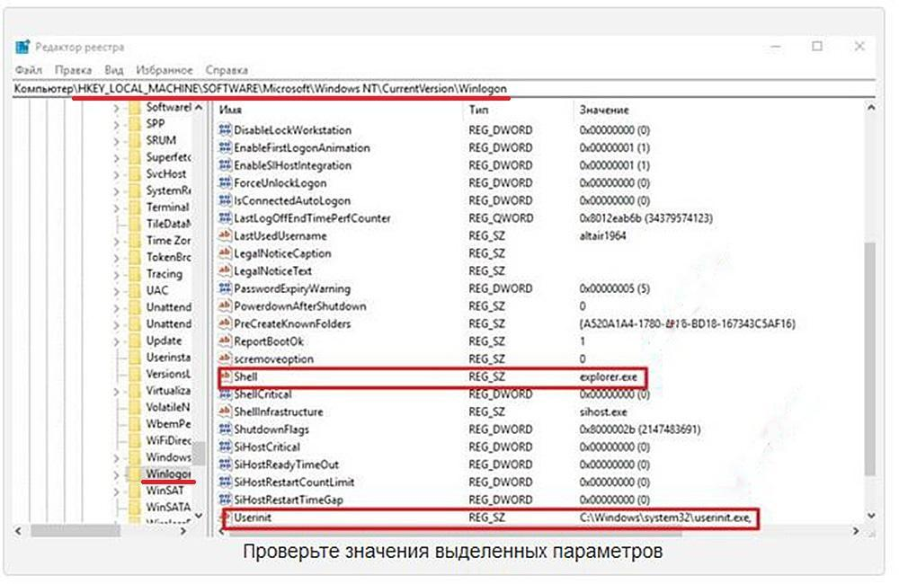Select the string icon of LegalNoticeCaption
The image size is (899, 584).
(225, 252)
